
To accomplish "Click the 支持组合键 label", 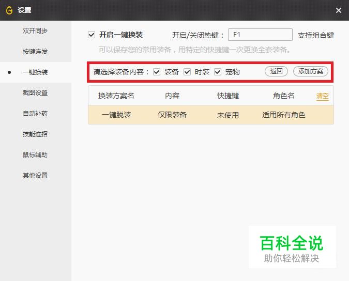I will pos(316,35).
